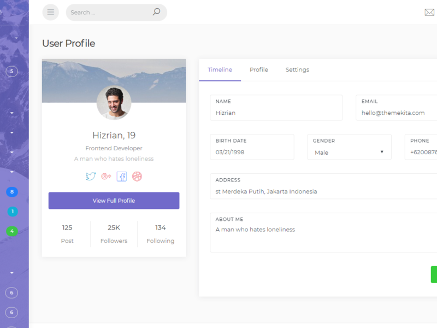Click the blue sidebar badge showing 8
Image resolution: width=437 pixels, height=328 pixels.
tap(11, 192)
